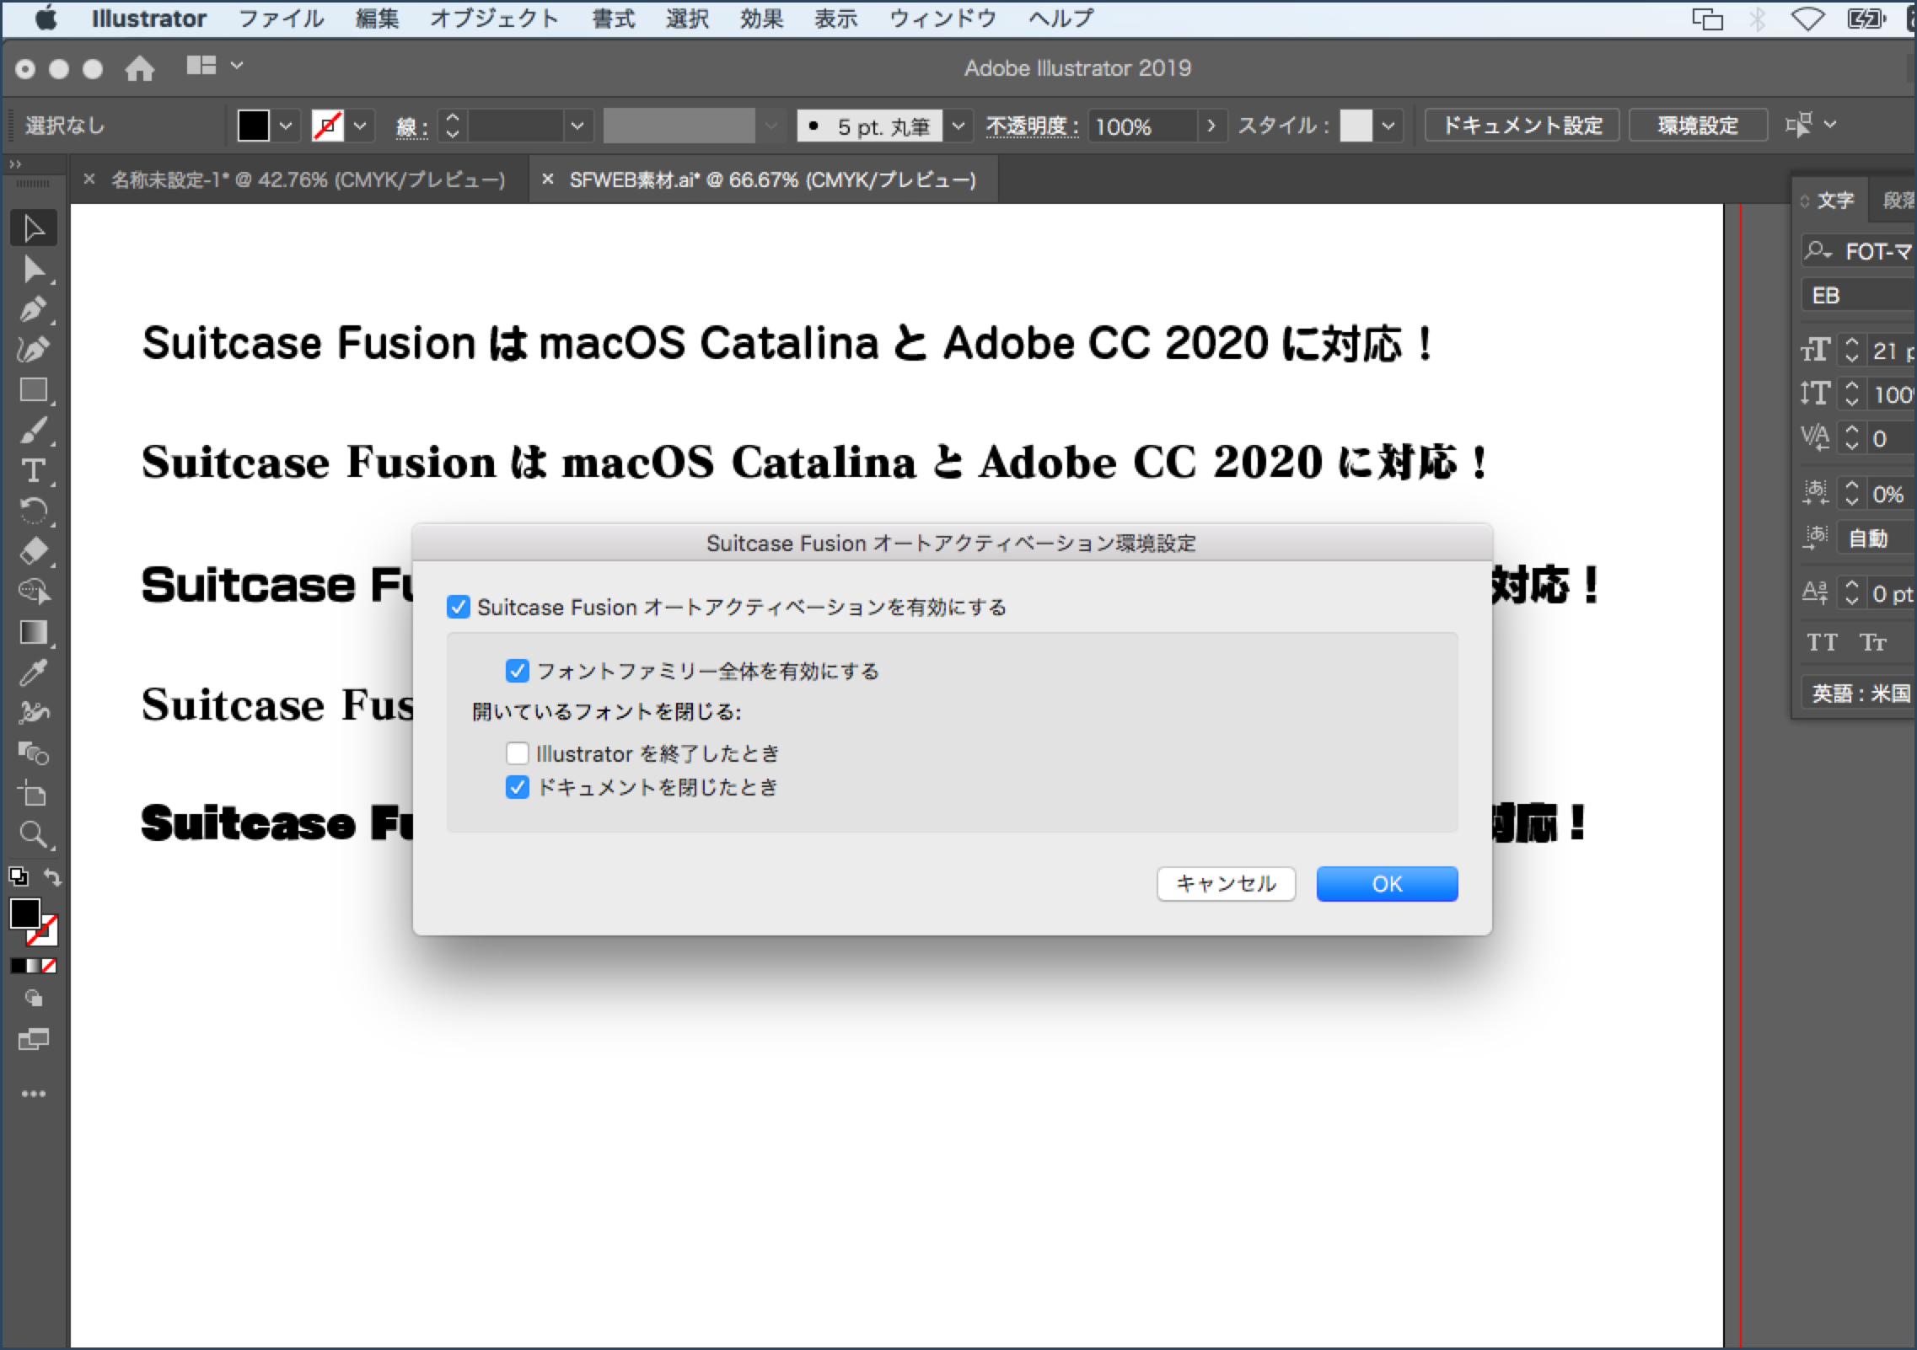Check Illustrator を終了したとき option

coord(518,753)
